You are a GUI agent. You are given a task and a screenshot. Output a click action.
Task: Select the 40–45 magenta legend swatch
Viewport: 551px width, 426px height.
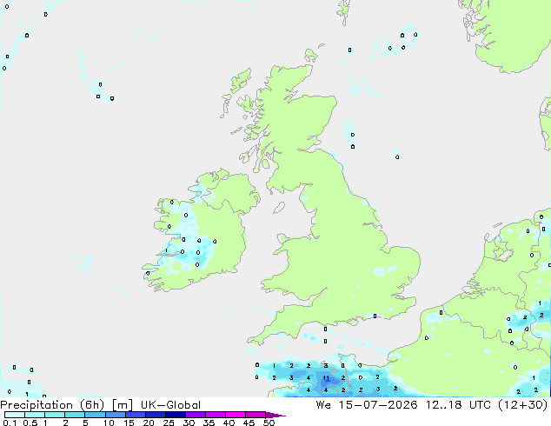tap(236, 415)
